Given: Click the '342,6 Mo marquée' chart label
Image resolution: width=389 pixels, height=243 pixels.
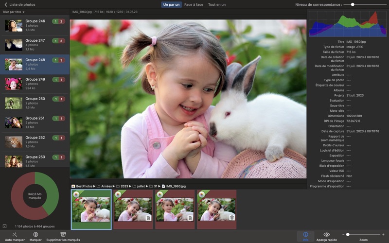Looking at the screenshot, I should coord(35,196).
